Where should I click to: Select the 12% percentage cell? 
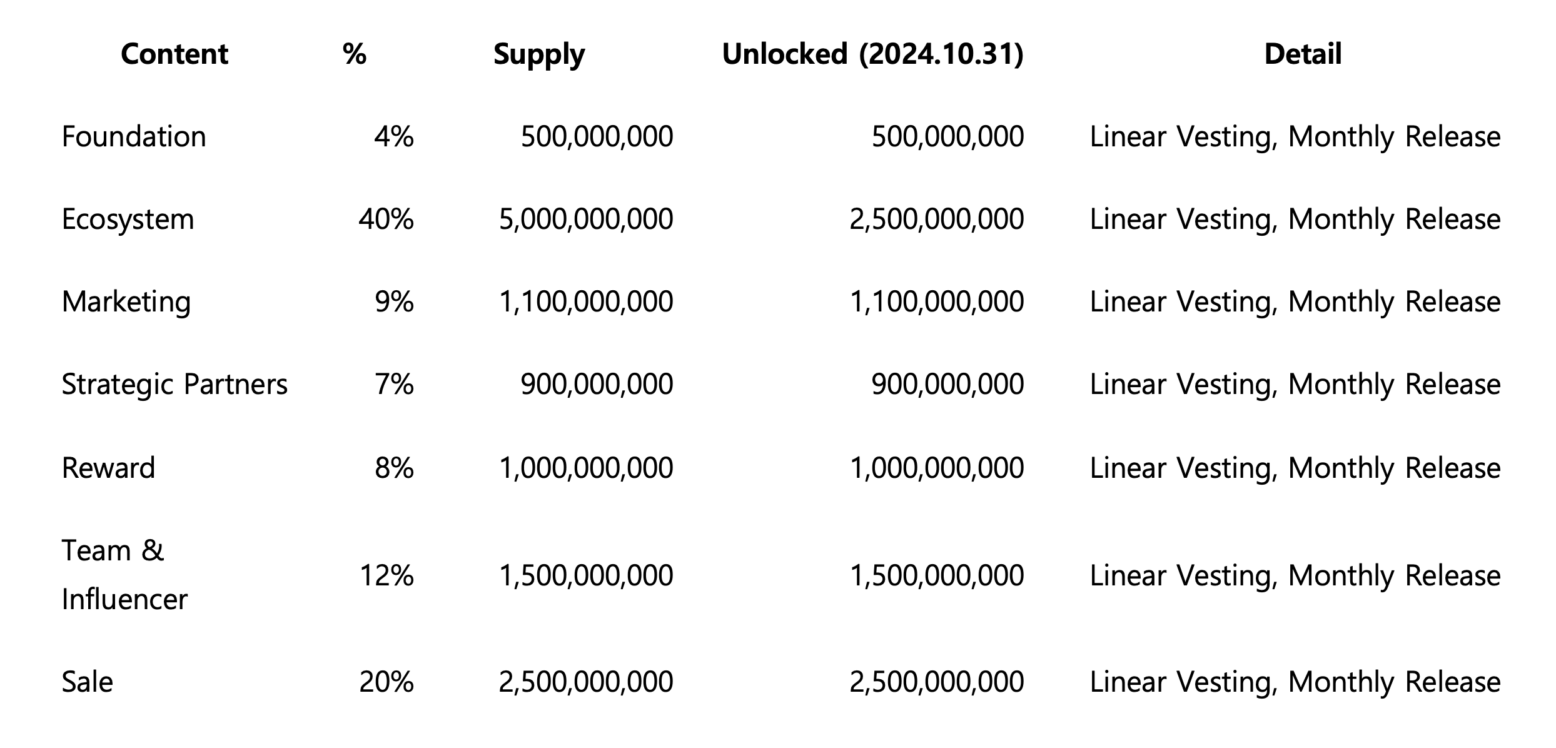[386, 575]
